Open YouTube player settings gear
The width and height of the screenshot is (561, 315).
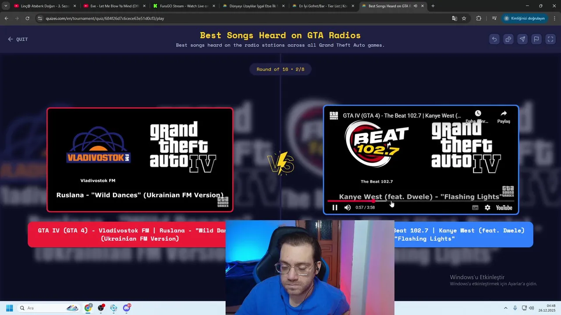click(487, 208)
